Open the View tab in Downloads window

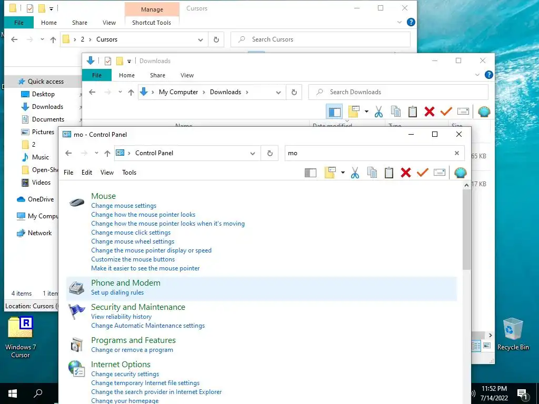(187, 75)
